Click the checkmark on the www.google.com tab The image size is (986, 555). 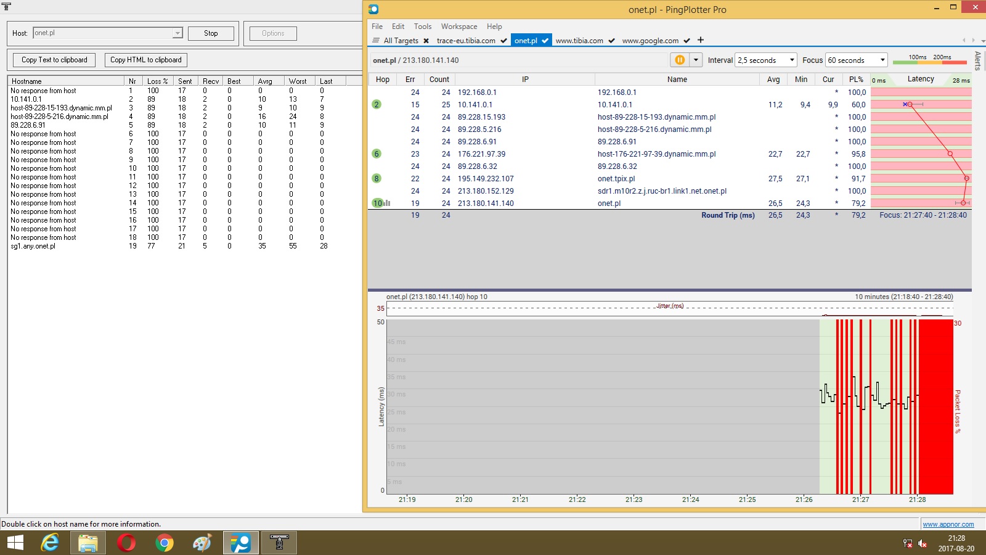(x=687, y=41)
